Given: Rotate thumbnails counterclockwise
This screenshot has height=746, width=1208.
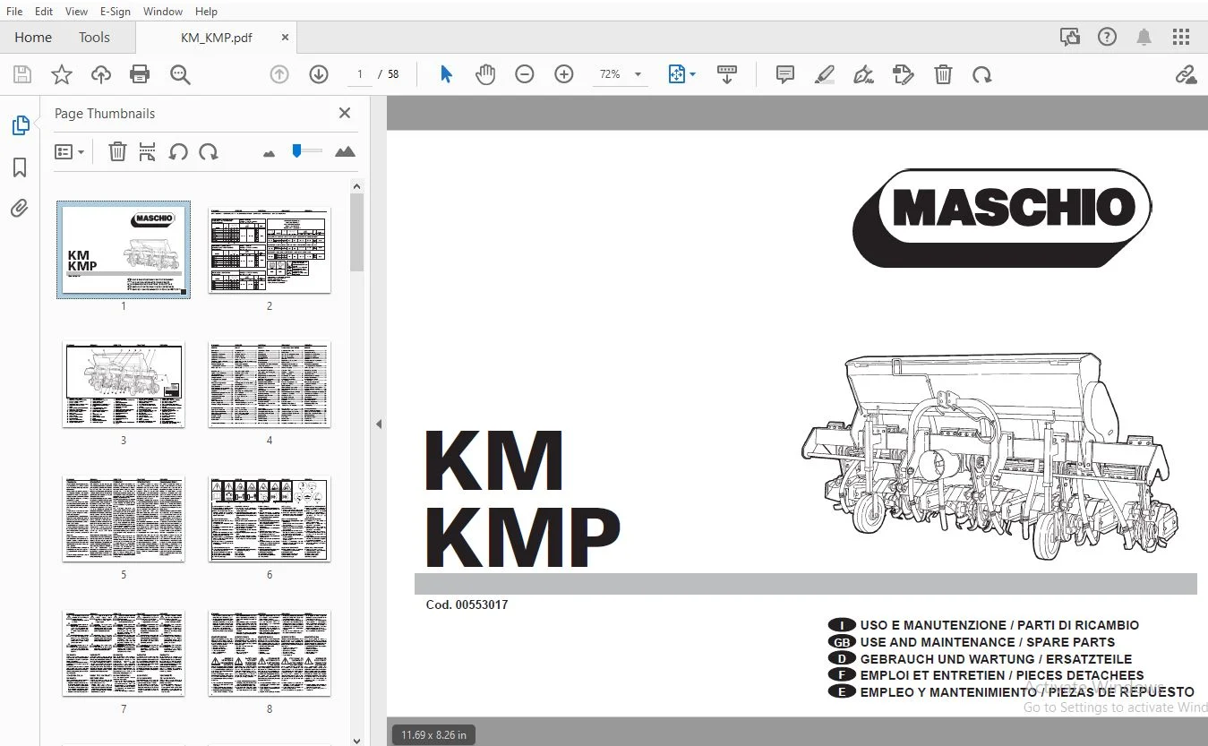Looking at the screenshot, I should (178, 152).
